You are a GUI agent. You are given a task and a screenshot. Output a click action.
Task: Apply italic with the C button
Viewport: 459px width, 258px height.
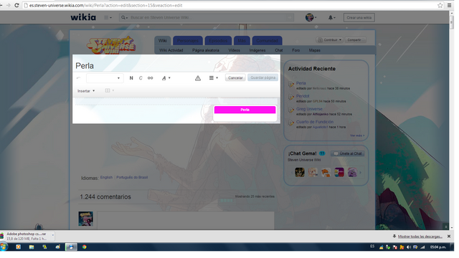[x=141, y=78]
